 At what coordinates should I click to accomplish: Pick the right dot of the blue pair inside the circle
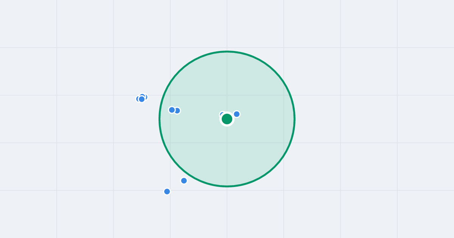(177, 111)
